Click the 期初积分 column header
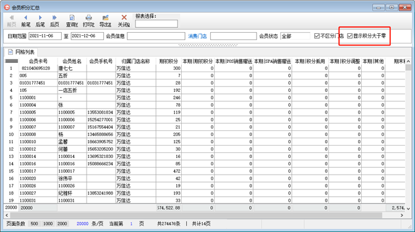This screenshot has width=415, height=232. pos(169,61)
